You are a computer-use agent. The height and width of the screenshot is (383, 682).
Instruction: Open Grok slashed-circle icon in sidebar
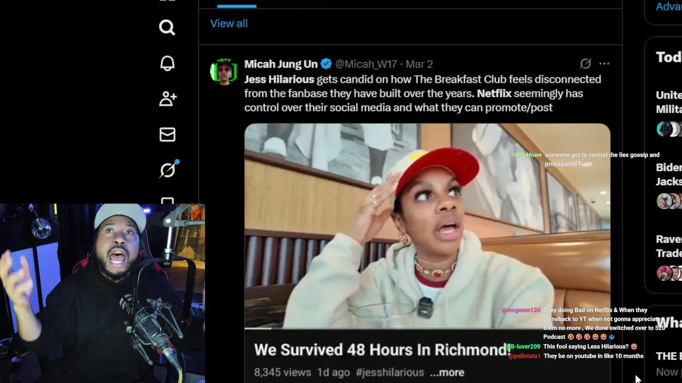pyautogui.click(x=168, y=170)
